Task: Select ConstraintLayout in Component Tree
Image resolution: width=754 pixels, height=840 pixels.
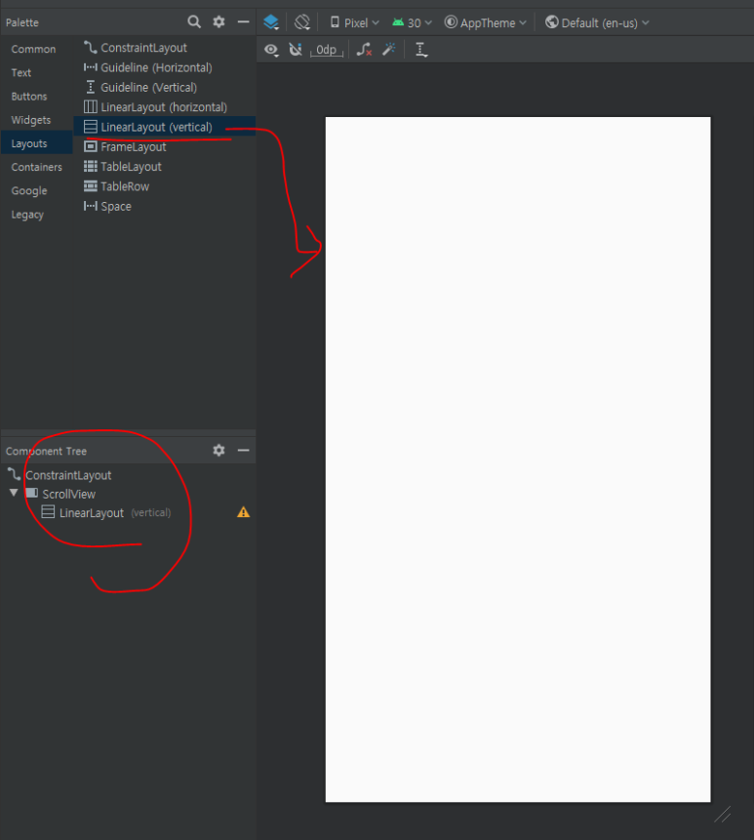Action: (x=68, y=475)
